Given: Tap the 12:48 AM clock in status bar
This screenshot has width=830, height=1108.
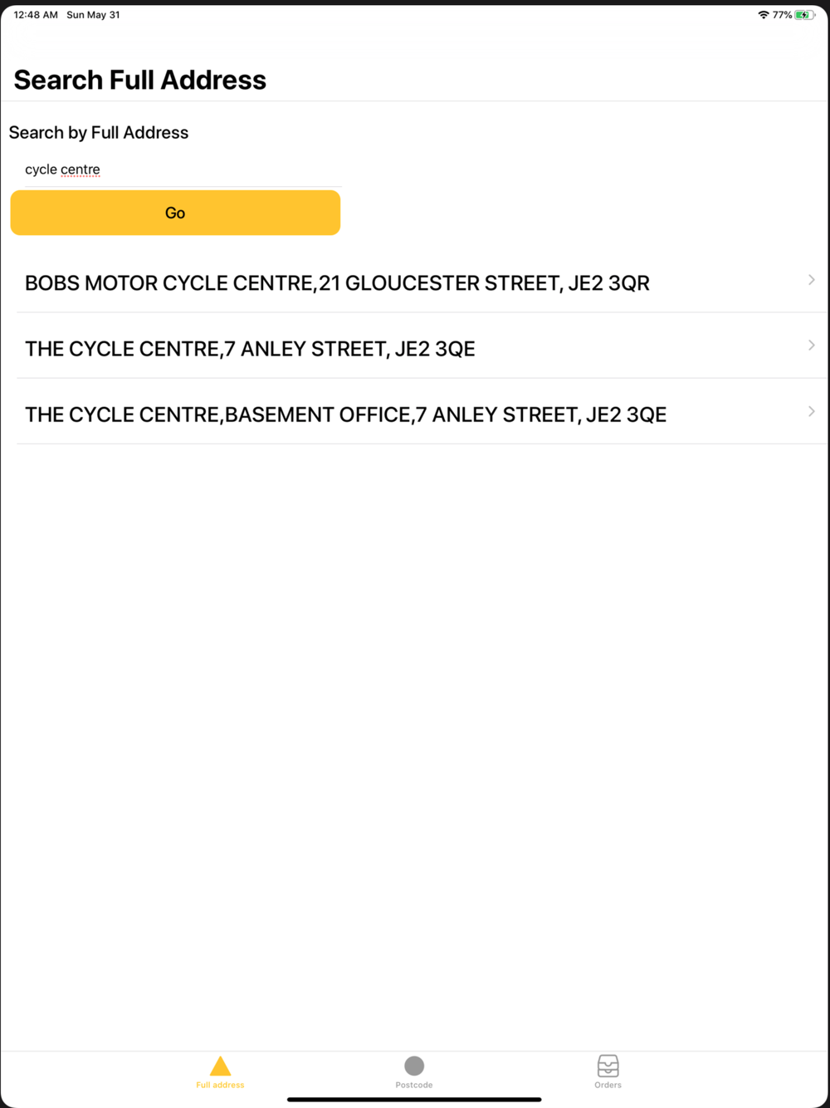Looking at the screenshot, I should coord(36,15).
